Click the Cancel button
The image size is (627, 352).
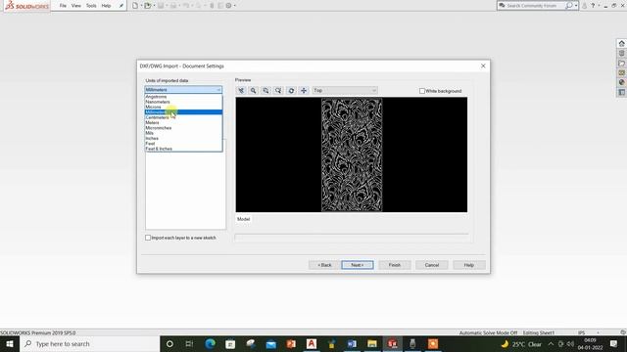pos(432,265)
